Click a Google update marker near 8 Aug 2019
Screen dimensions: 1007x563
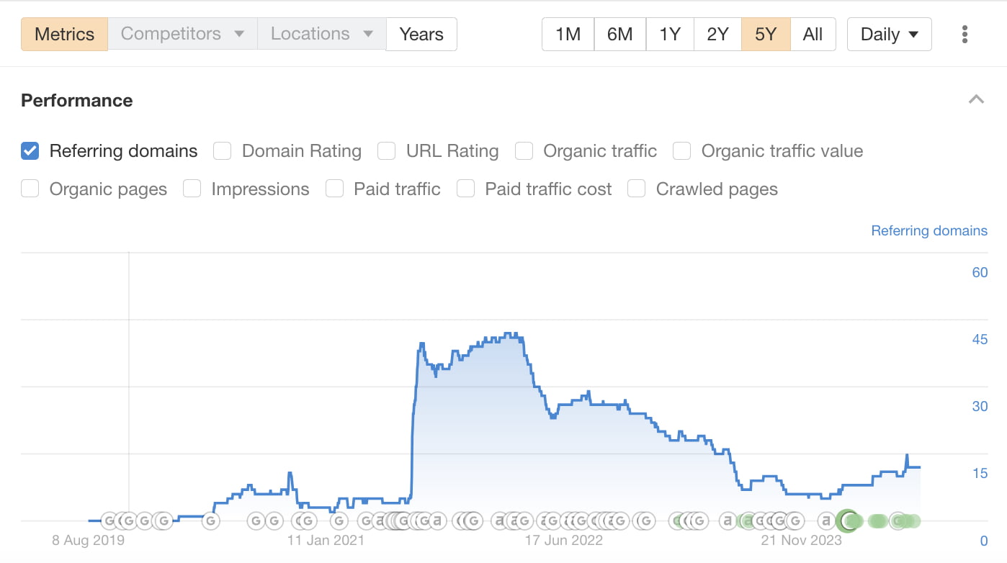(x=108, y=521)
